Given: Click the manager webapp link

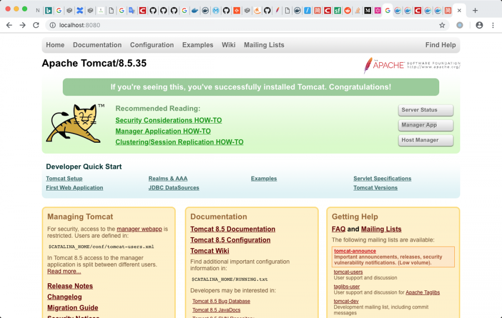Looking at the screenshot, I should click(x=139, y=229).
